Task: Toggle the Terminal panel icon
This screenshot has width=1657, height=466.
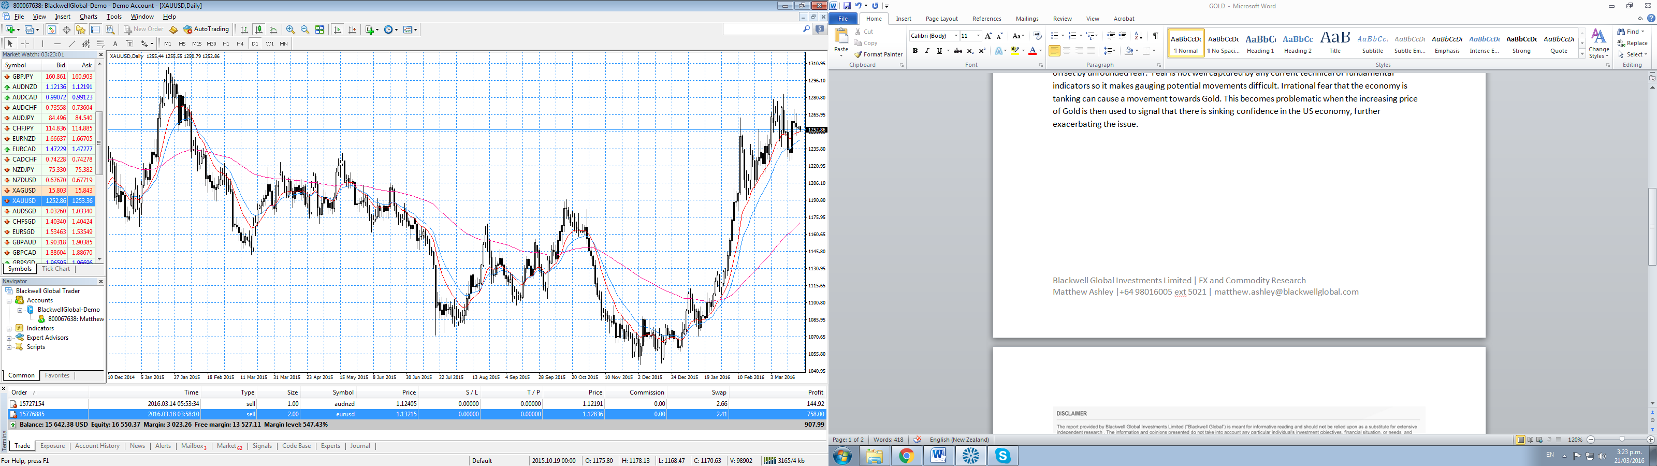Action: pos(95,30)
